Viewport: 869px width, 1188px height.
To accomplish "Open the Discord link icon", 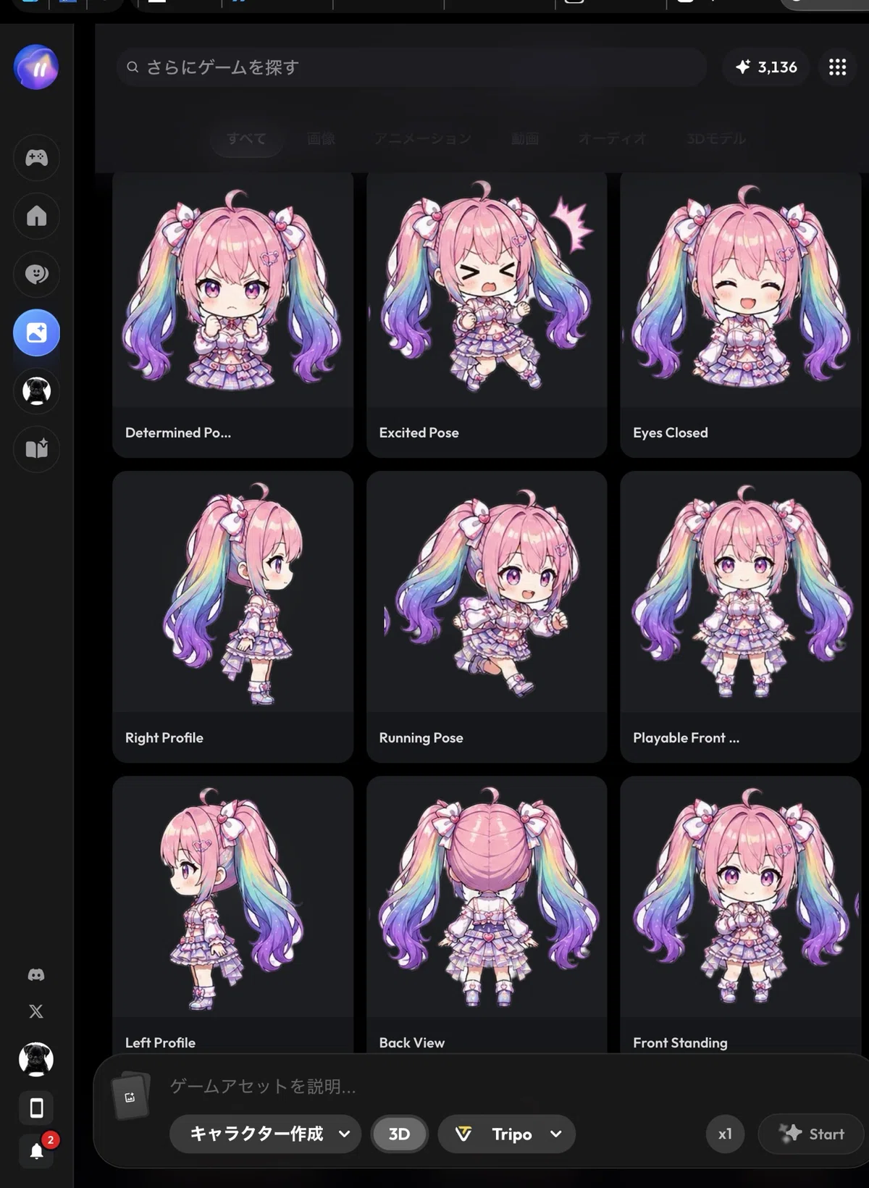I will [36, 975].
